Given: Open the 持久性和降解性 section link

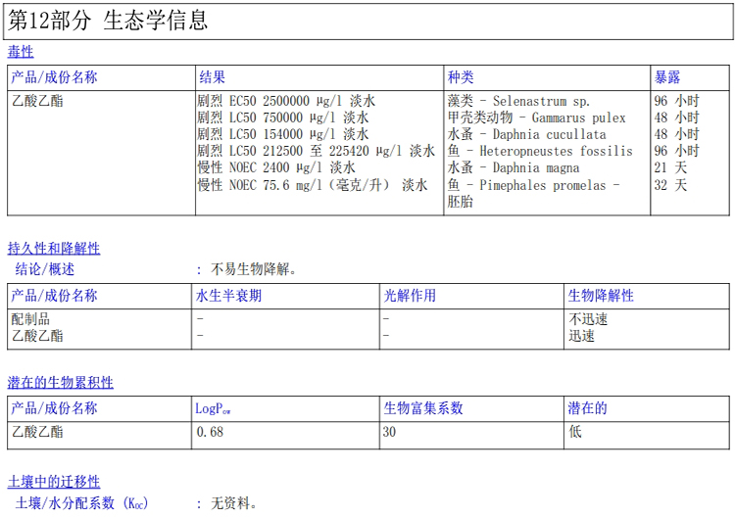Looking at the screenshot, I should click(x=54, y=249).
